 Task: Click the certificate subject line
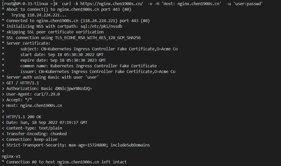click(99, 49)
